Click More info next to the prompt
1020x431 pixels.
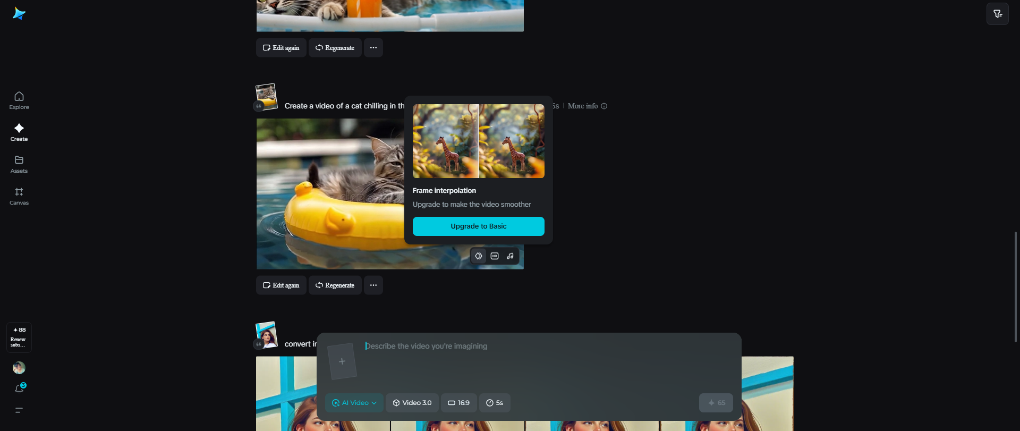(x=587, y=106)
